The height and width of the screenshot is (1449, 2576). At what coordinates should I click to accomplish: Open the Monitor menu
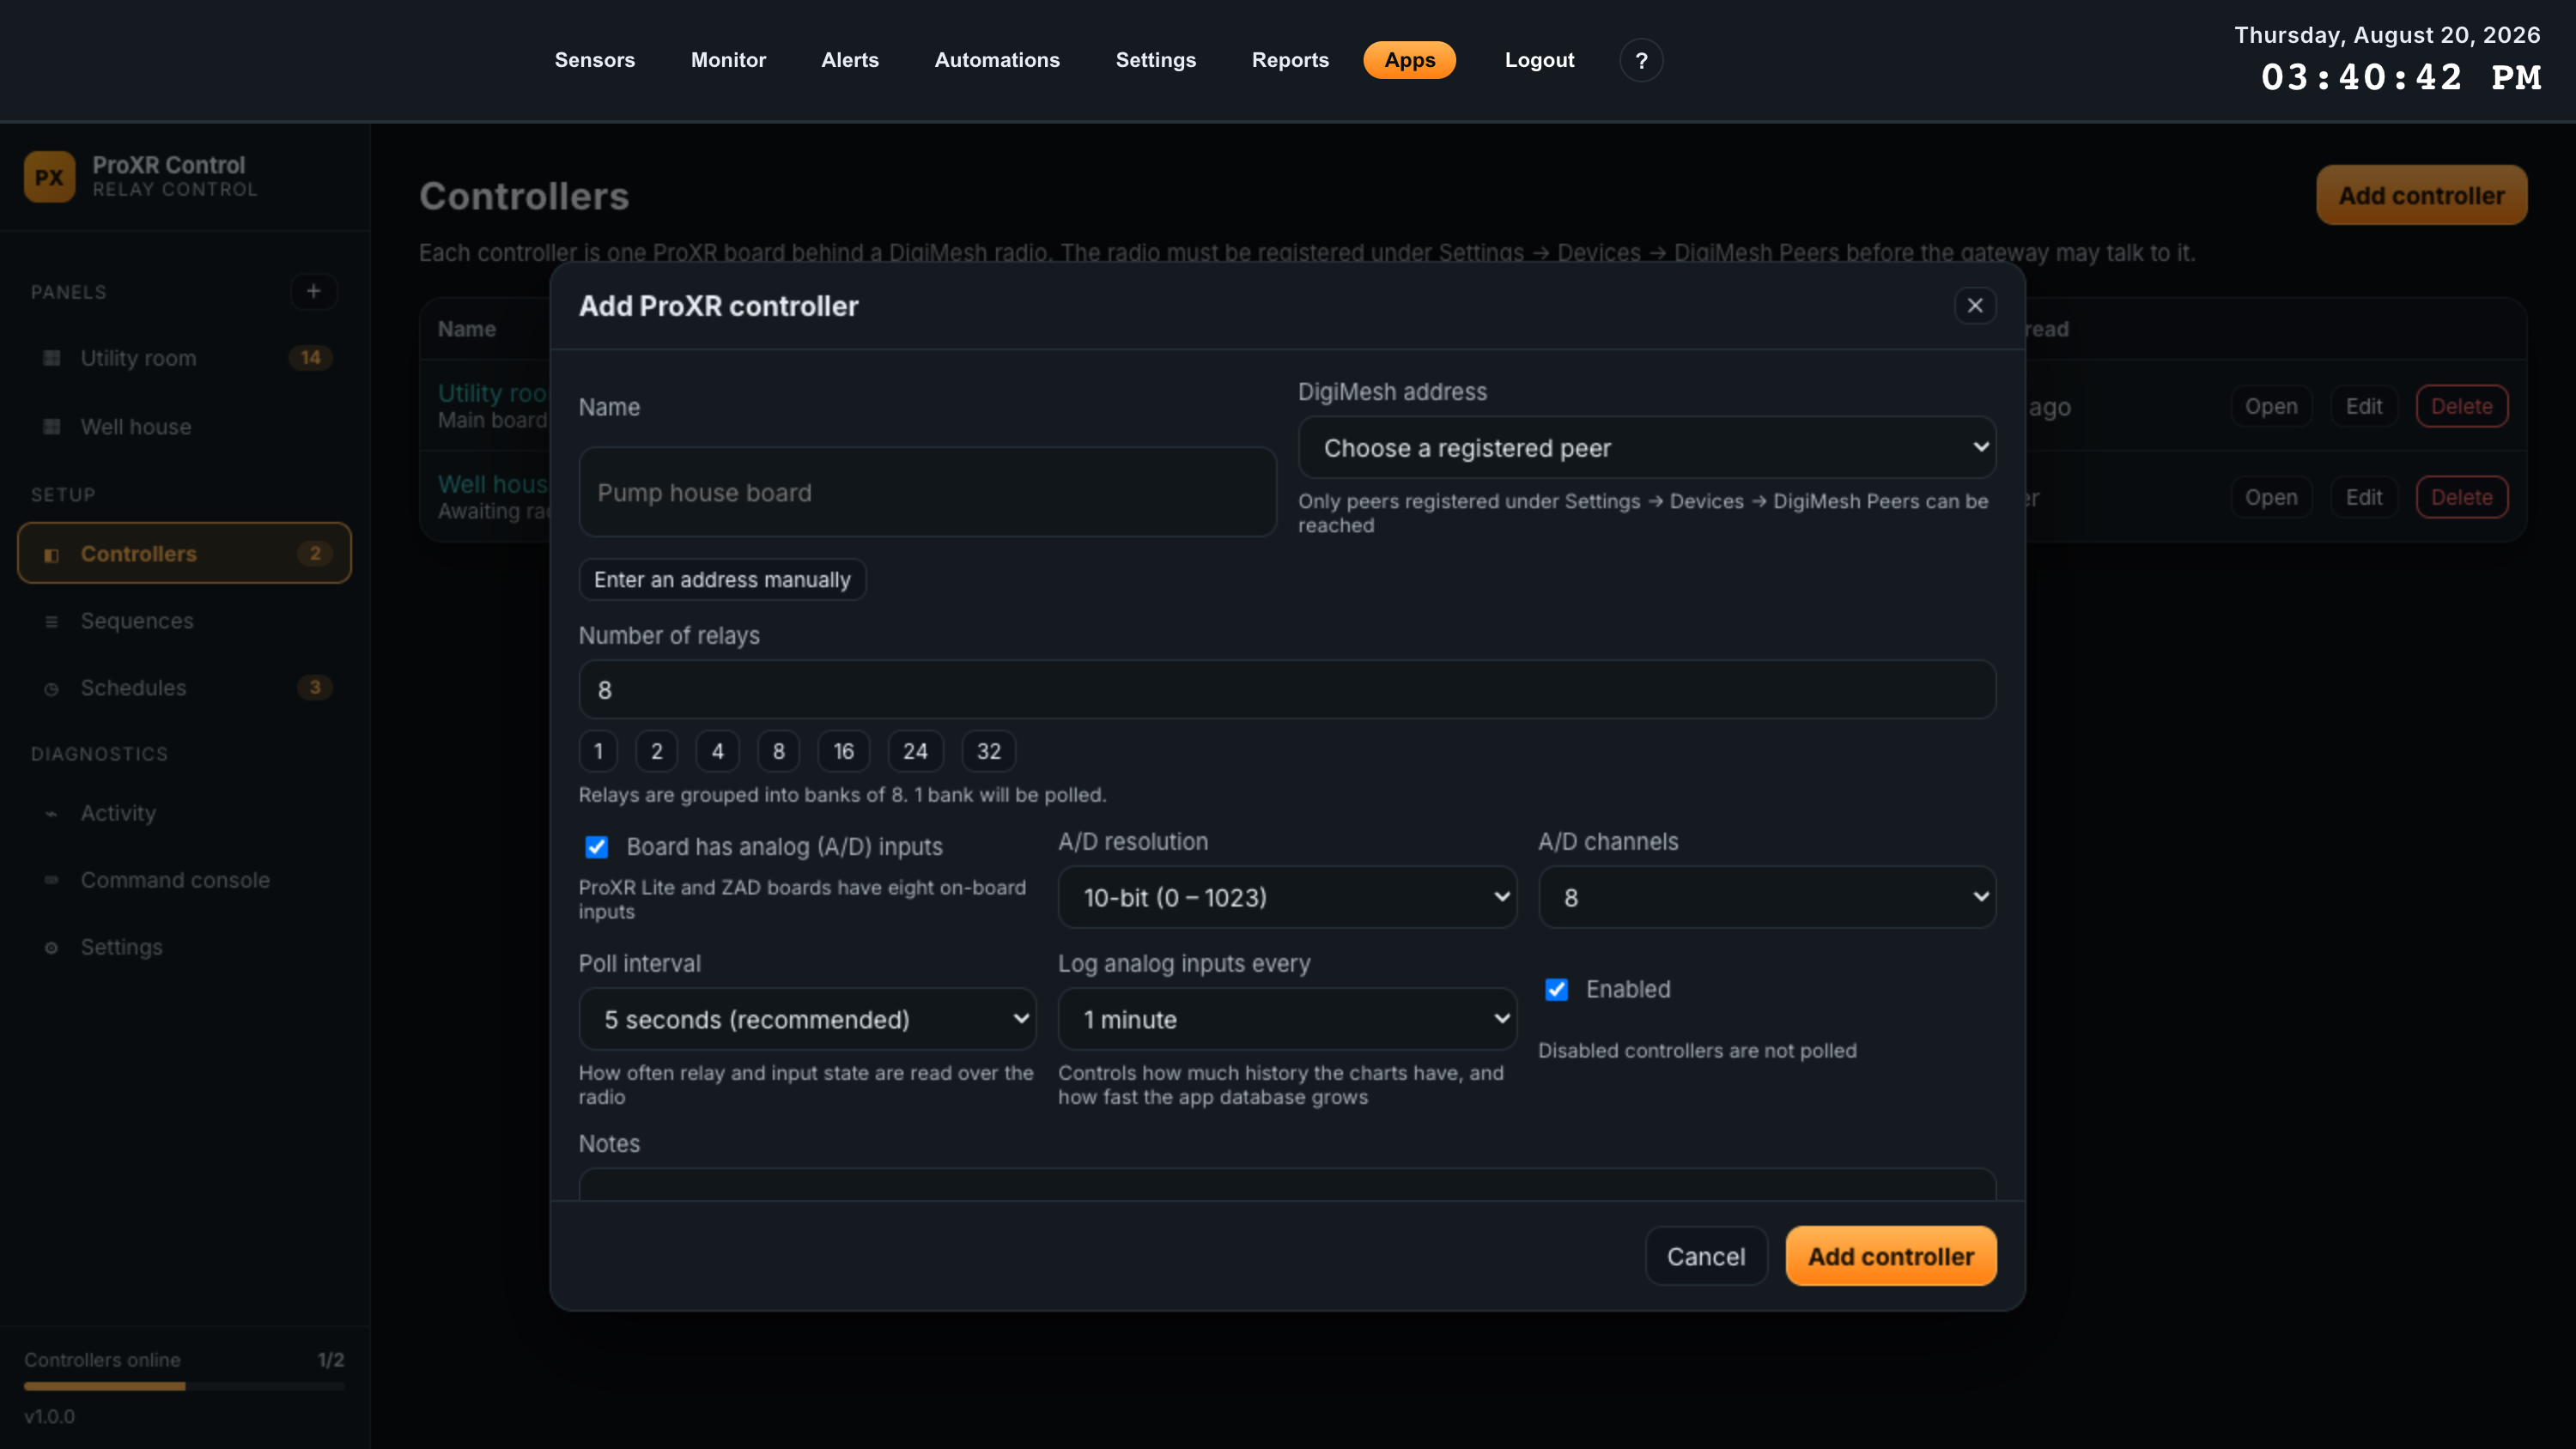(x=728, y=60)
